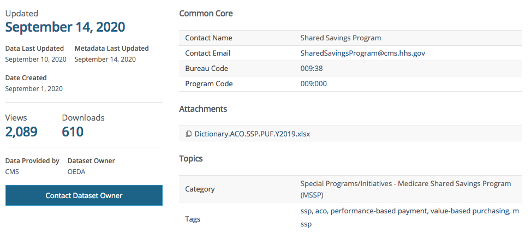Click the OEDA dataset owner name
Image resolution: width=531 pixels, height=233 pixels.
(x=76, y=172)
